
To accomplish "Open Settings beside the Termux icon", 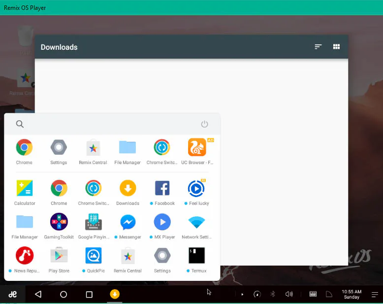I will point(162,256).
